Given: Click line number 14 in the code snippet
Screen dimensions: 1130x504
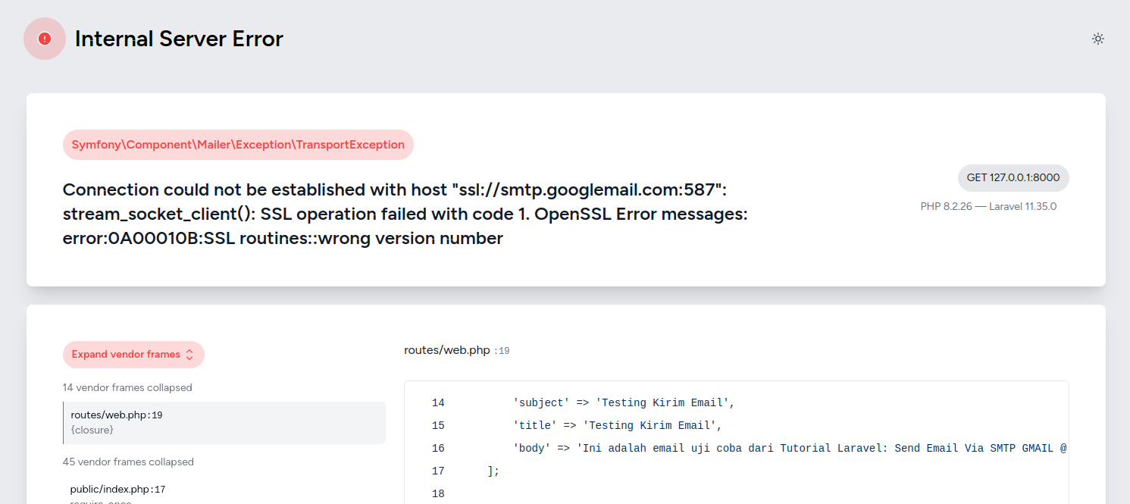Looking at the screenshot, I should pos(438,402).
